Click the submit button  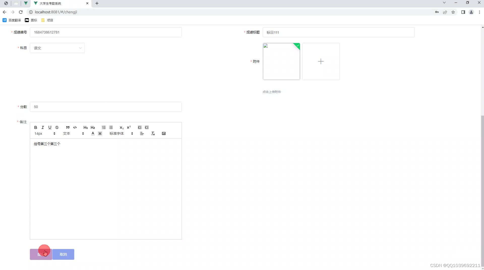[41, 254]
